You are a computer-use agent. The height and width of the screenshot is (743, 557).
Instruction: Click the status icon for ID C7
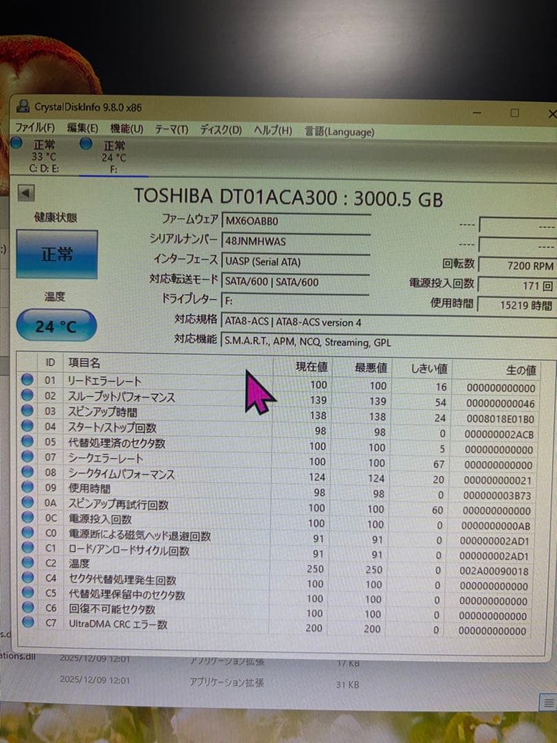tap(28, 622)
